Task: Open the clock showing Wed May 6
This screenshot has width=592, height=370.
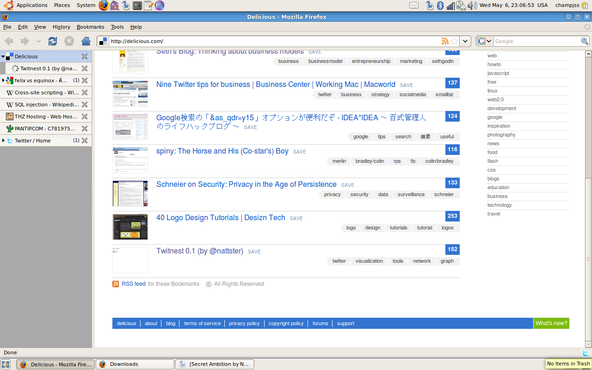Action: pos(513,6)
